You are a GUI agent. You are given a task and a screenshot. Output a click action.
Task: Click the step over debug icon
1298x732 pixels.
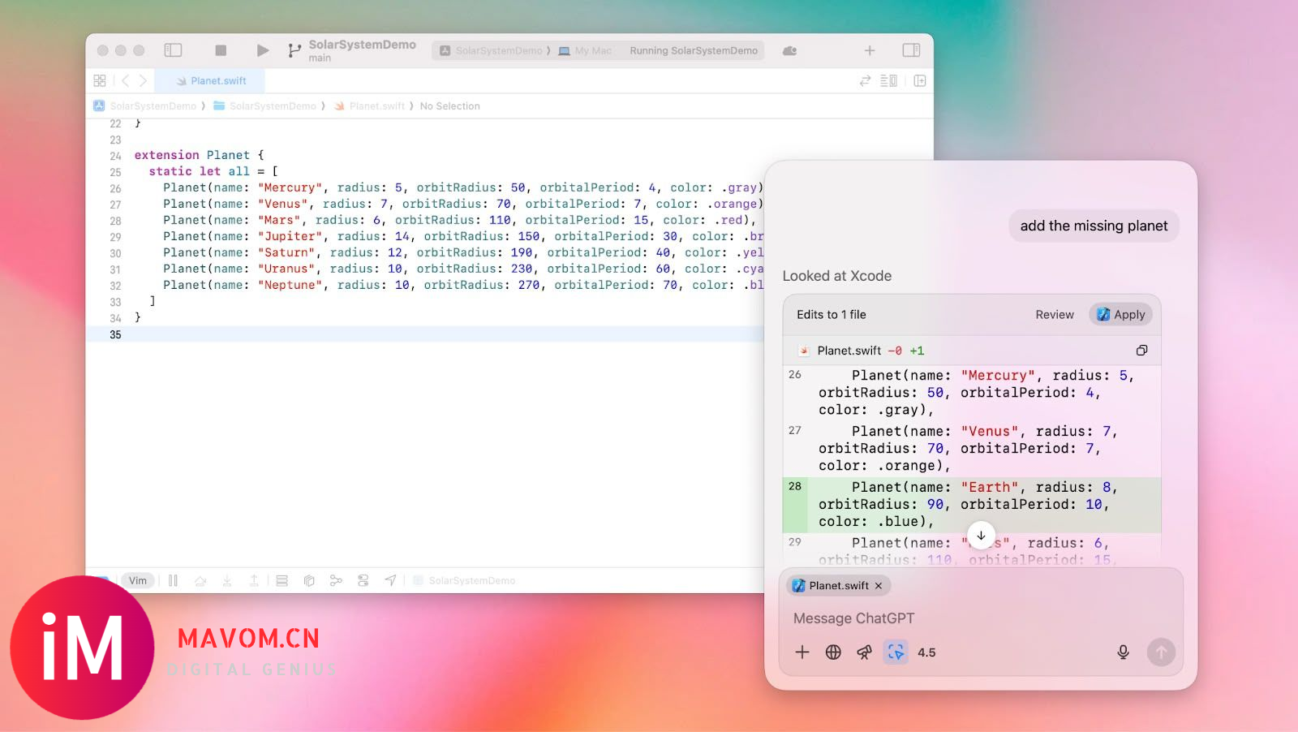[x=200, y=580]
